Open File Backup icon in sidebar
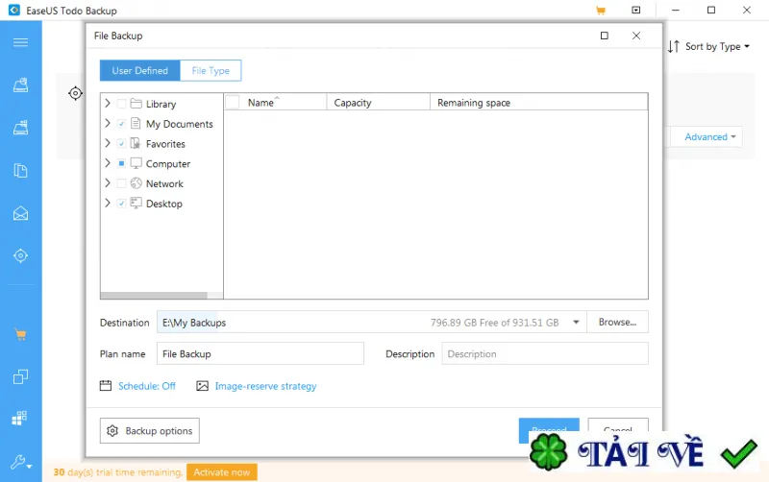Screen dimensions: 769x482 (x=20, y=171)
